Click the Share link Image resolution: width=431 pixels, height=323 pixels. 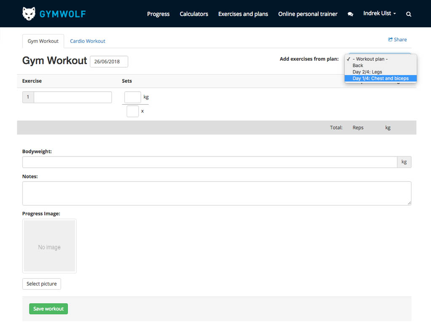(397, 40)
